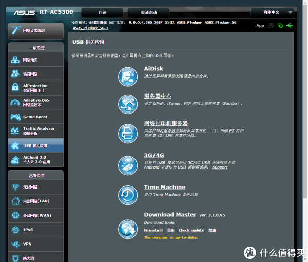This screenshot has width=308, height=262.
Task: Click the VPN icon in sidebar
Action: pos(15,244)
